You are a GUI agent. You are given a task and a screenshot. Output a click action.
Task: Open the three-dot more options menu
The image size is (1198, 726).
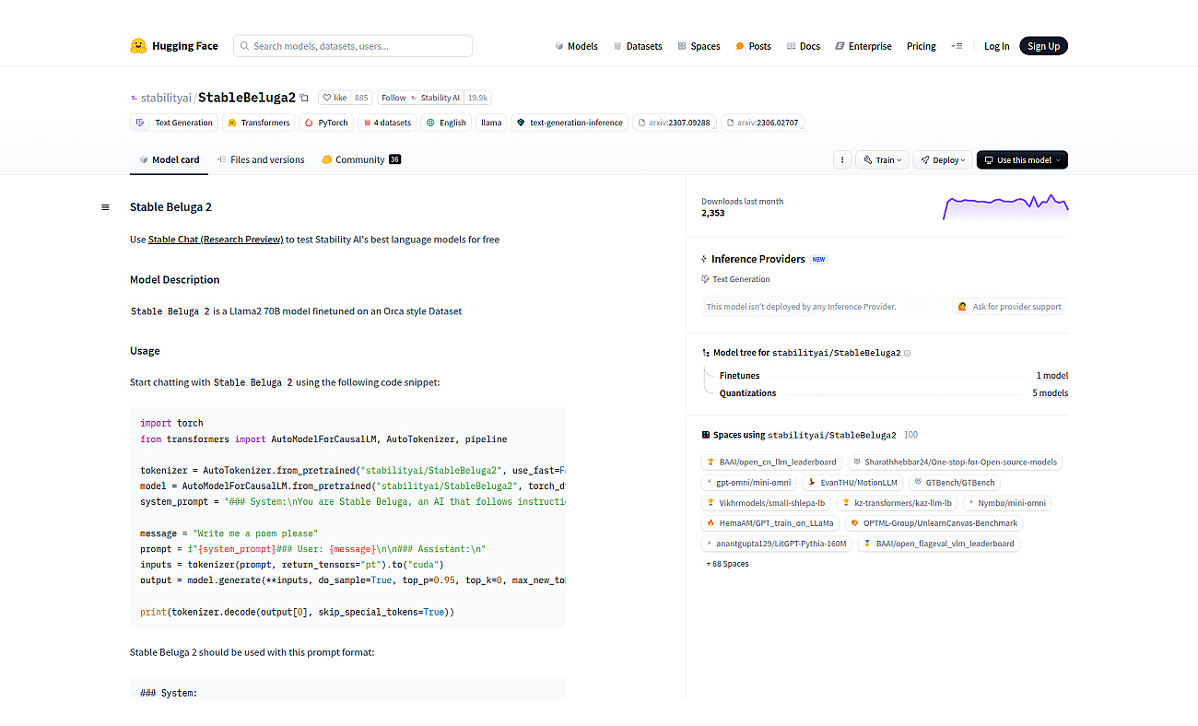(841, 160)
